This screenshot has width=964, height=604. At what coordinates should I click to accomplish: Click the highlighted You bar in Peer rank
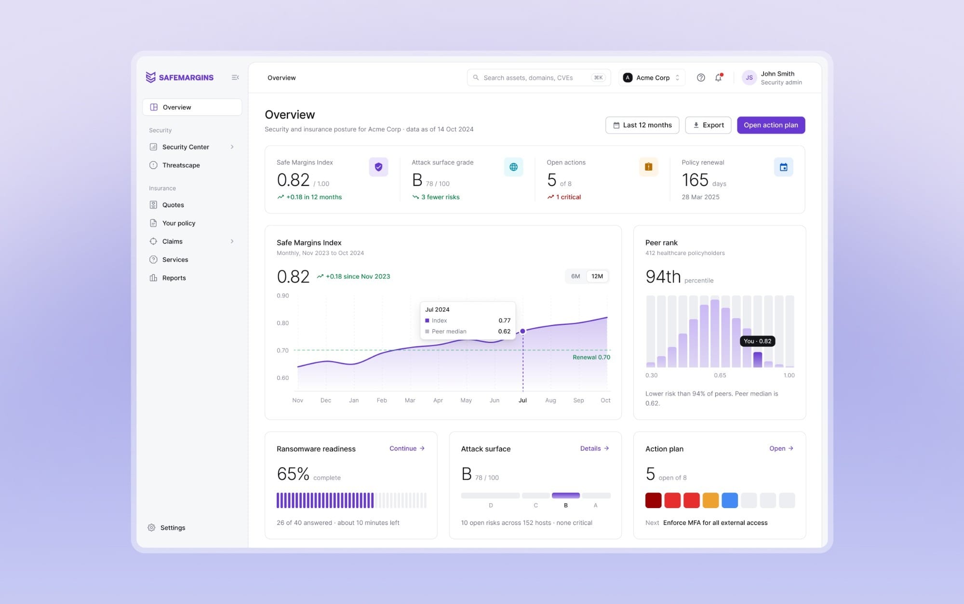758,360
